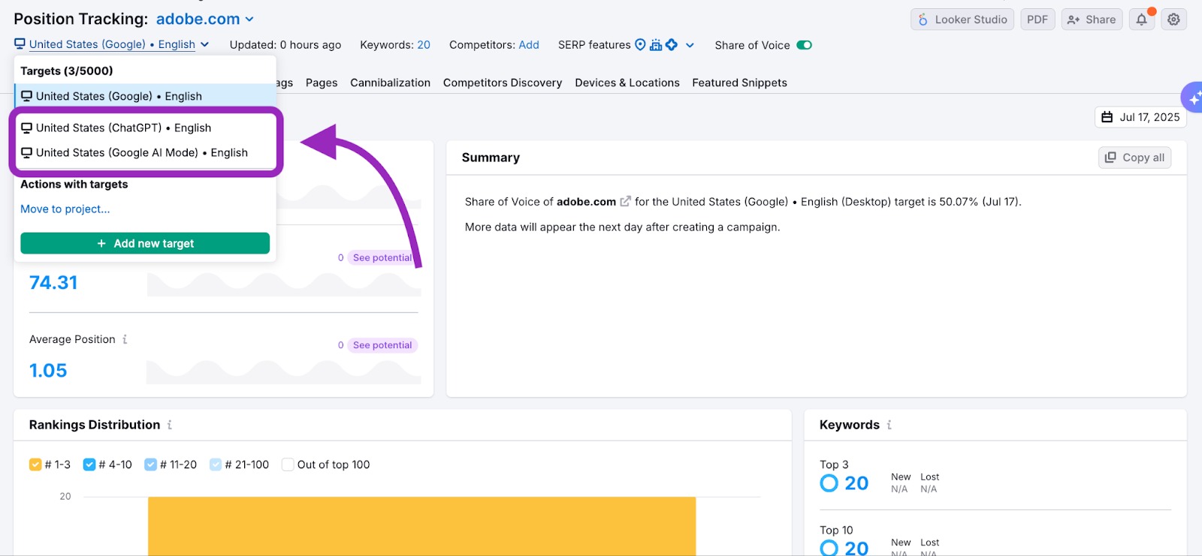This screenshot has height=556, width=1202.
Task: Select United States (ChatGPT) • English target
Action: [123, 128]
